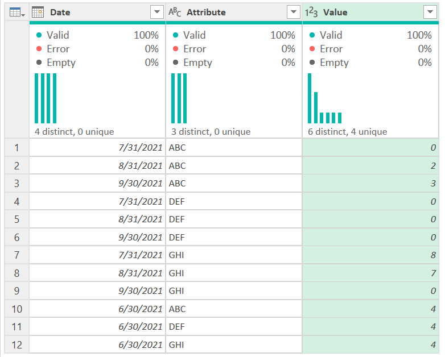445x357 pixels.
Task: Select row number 8
Action: [17, 273]
